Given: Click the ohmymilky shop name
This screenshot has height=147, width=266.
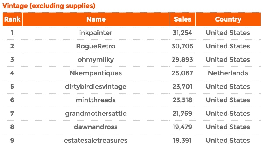Looking at the screenshot, I should (96, 60).
